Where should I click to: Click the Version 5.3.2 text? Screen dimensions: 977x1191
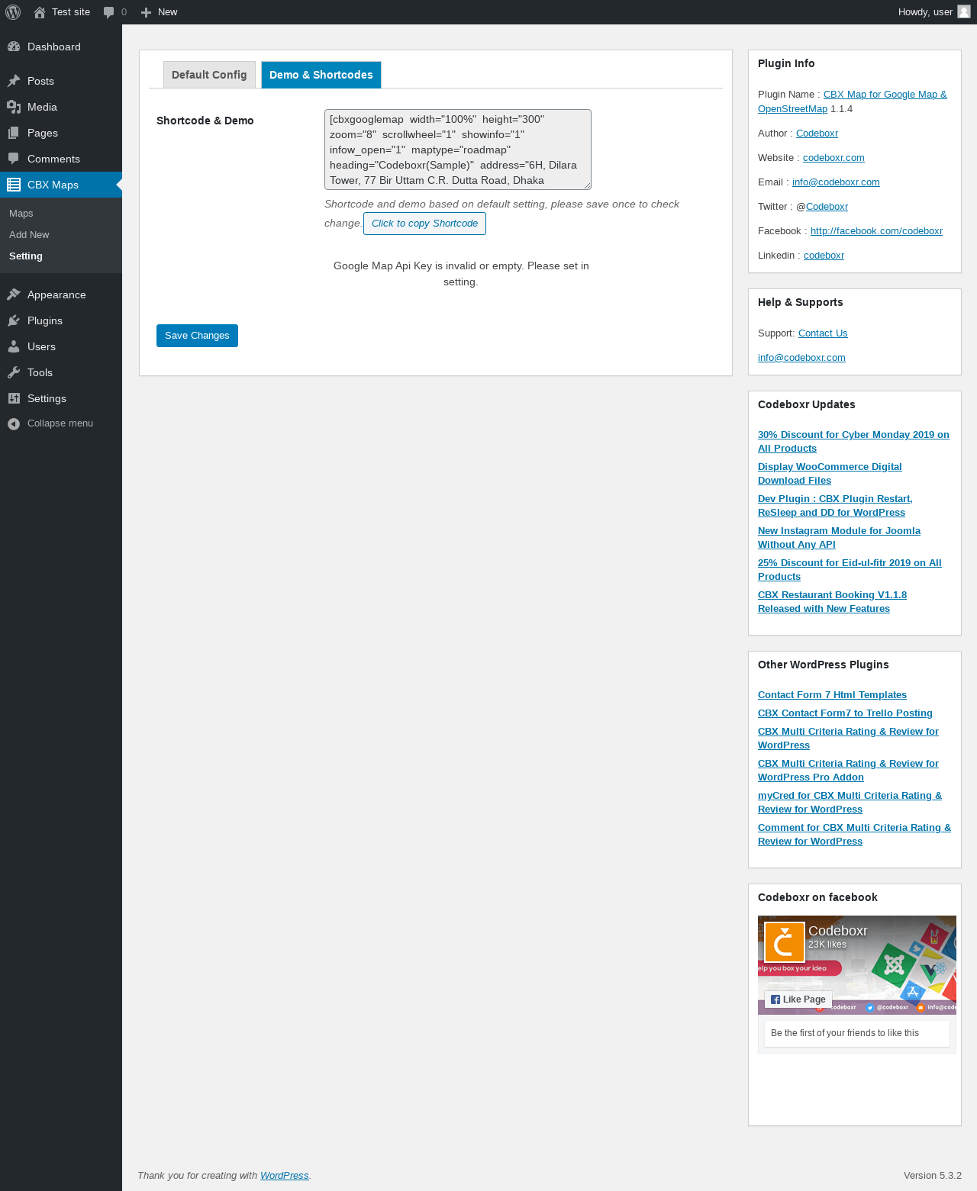pos(933,1176)
